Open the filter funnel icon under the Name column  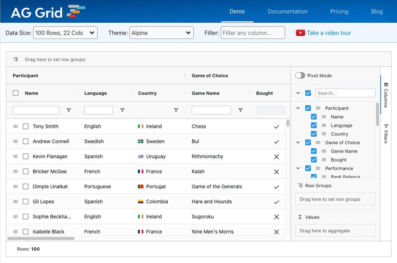pos(69,110)
